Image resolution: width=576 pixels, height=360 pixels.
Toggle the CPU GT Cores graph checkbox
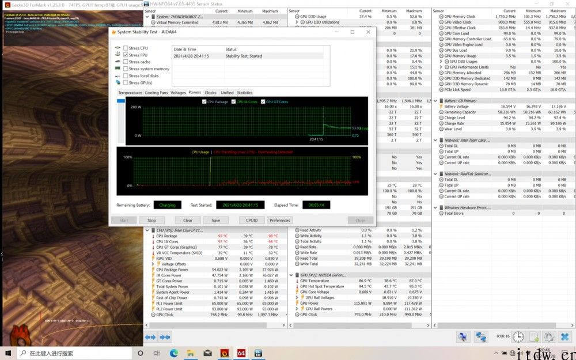point(263,102)
